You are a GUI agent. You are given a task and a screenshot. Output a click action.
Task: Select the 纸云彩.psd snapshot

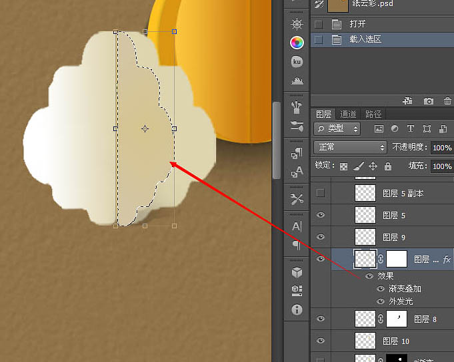[x=382, y=5]
